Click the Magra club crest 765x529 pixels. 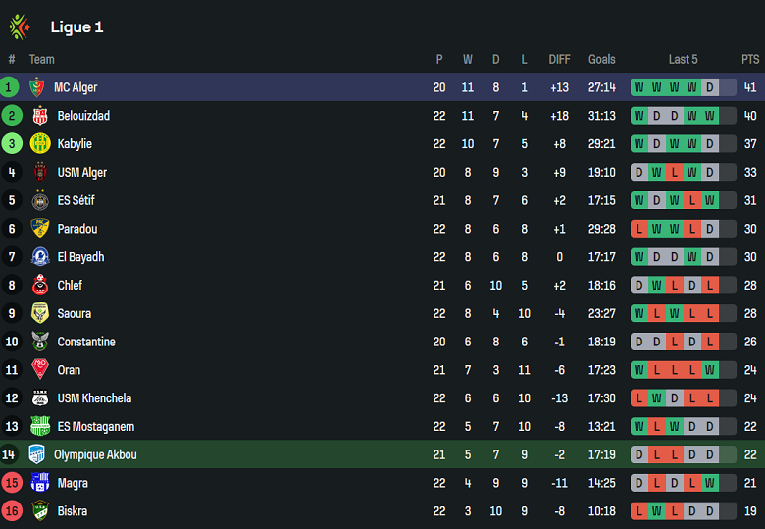pos(40,483)
